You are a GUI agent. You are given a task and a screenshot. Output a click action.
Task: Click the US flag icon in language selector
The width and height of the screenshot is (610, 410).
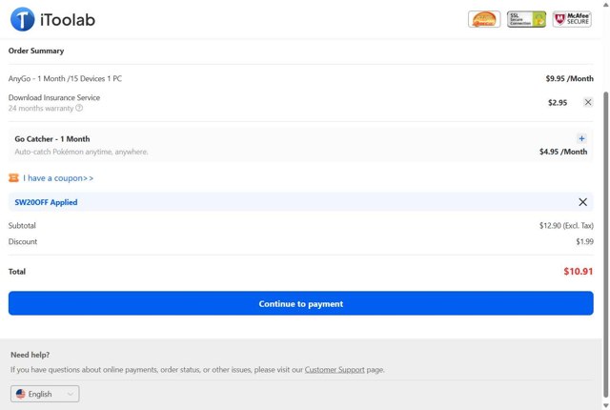(21, 394)
